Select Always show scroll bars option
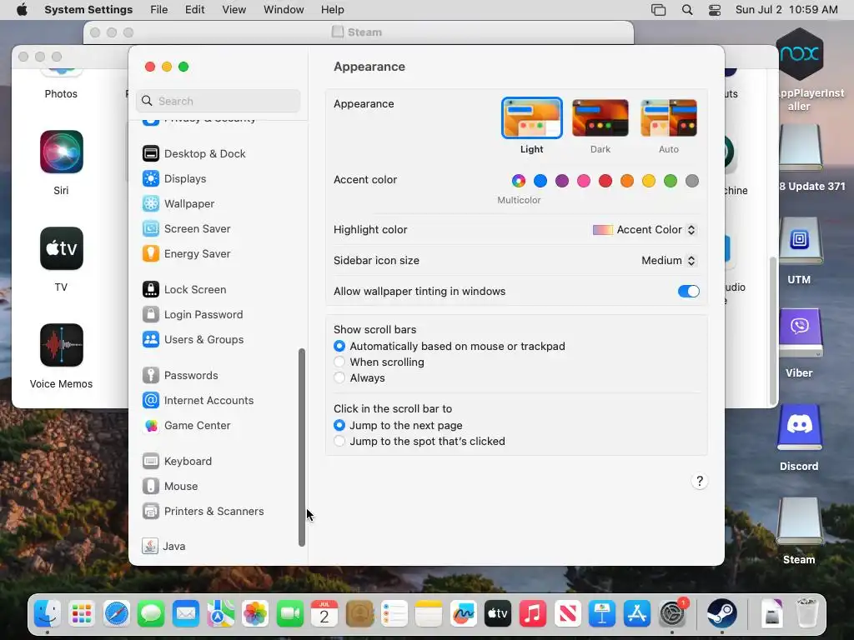The height and width of the screenshot is (640, 854). (339, 377)
